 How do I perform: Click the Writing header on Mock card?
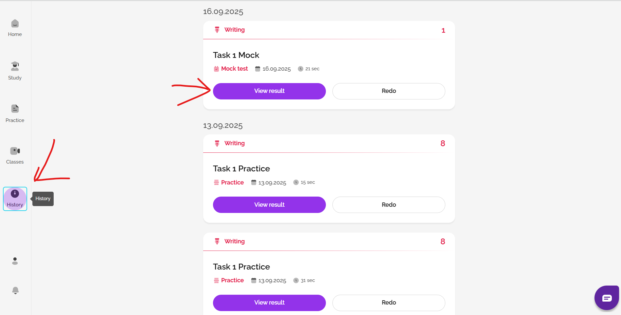(234, 30)
